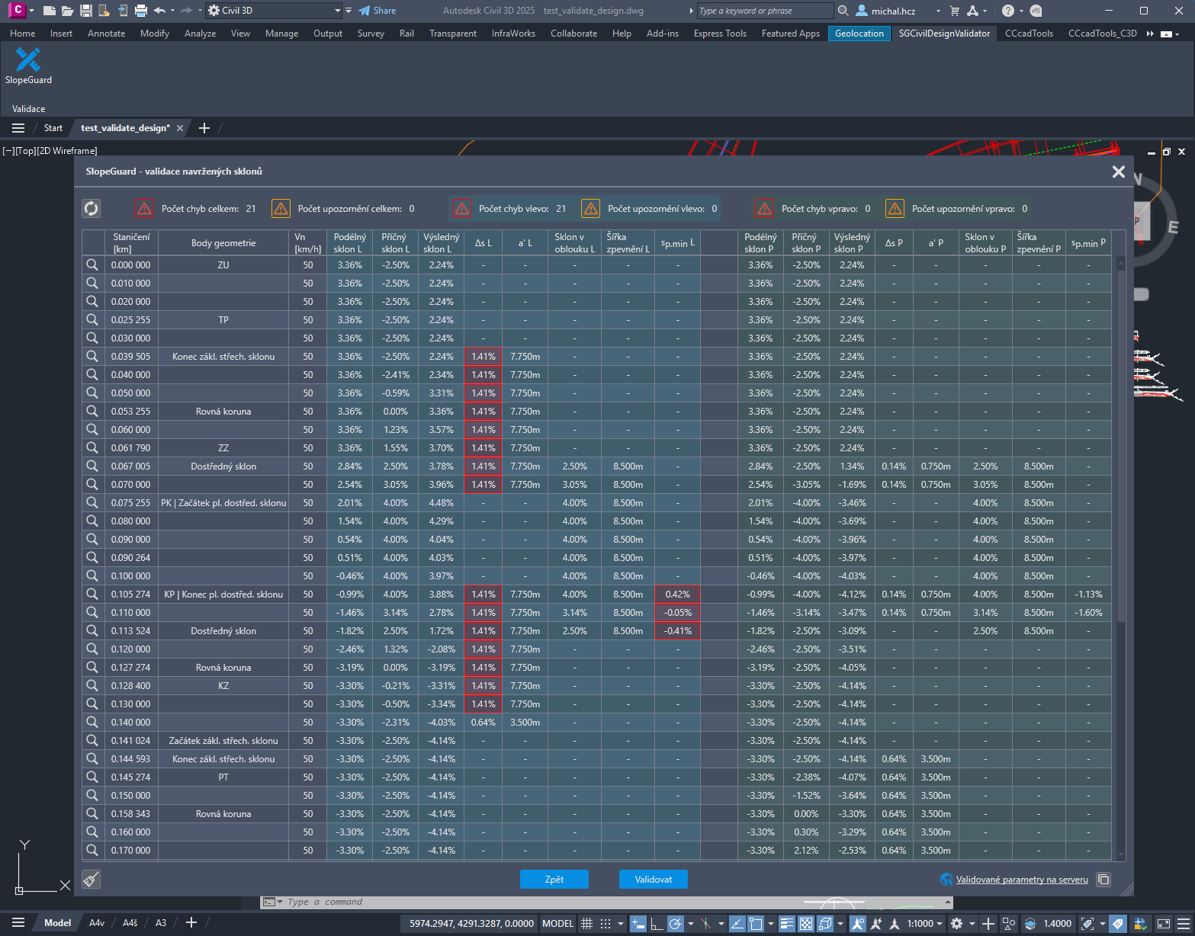Open Validované parametry na serveru link
Image resolution: width=1195 pixels, height=936 pixels.
click(x=1021, y=880)
